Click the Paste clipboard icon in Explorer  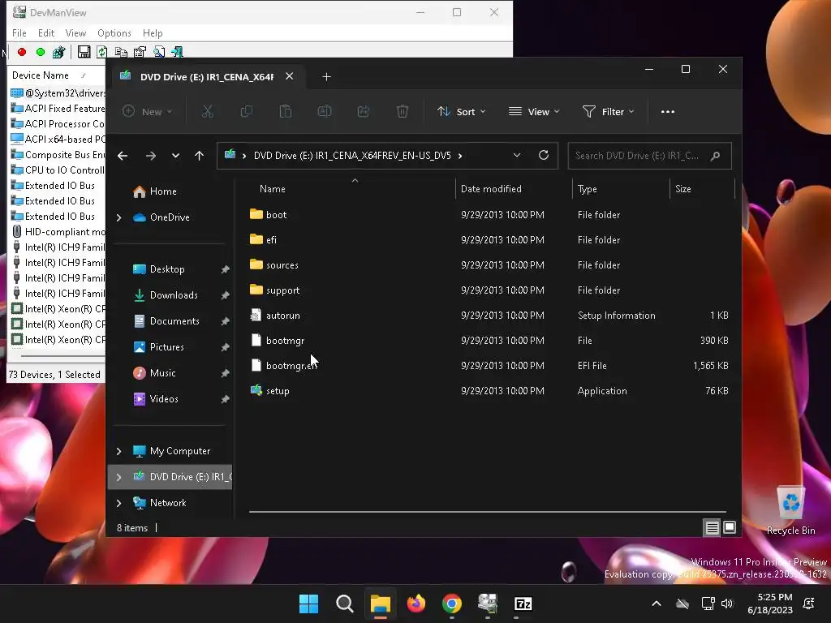click(286, 112)
